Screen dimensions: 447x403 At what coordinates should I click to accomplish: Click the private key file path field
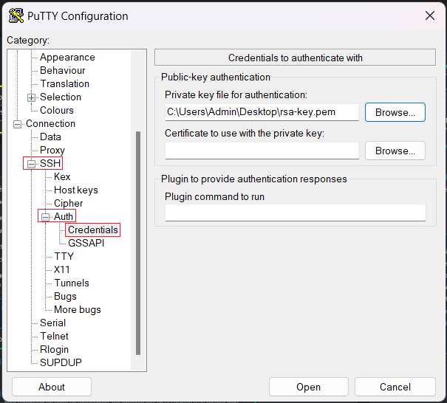point(262,112)
